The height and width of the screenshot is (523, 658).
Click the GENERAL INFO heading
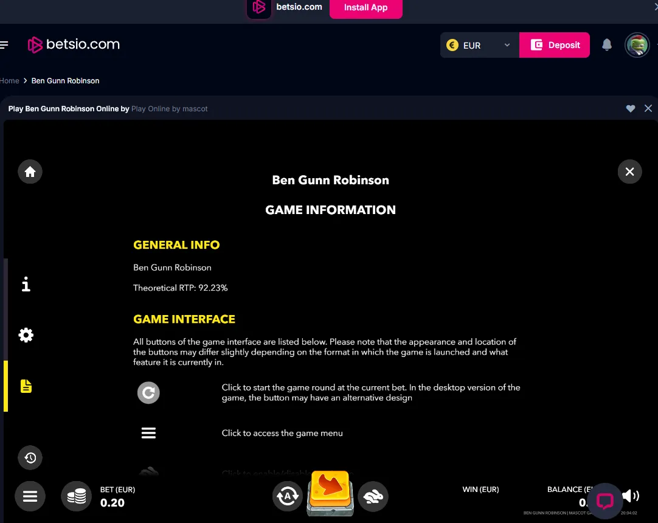tap(176, 244)
